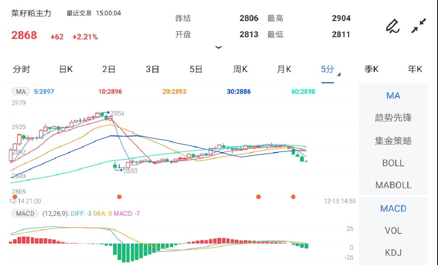438x265 pixels.
Task: Tap the DIFF: -3 readout
Action: point(81,214)
